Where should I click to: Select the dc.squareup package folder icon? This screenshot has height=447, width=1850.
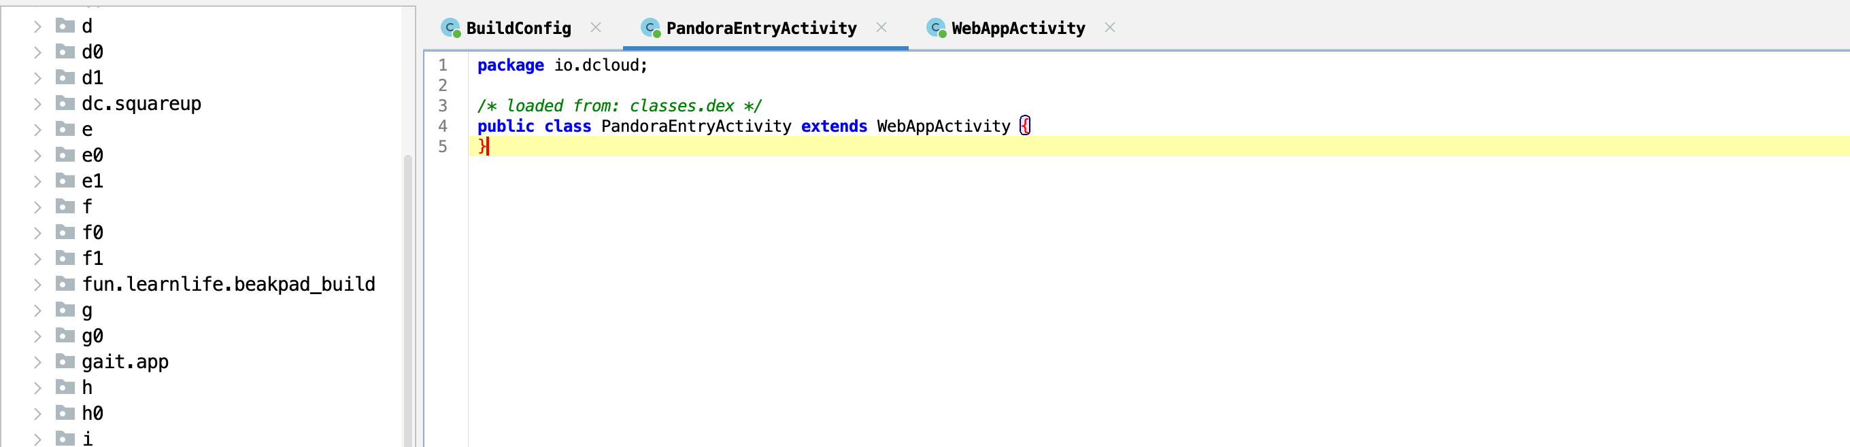point(65,103)
